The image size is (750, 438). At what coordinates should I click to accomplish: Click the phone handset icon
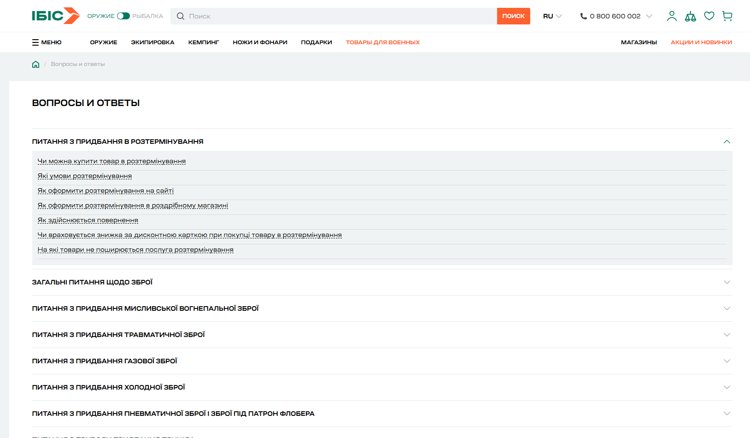point(583,16)
